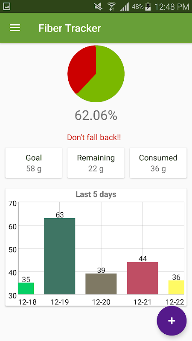This screenshot has width=192, height=341.
Task: Tap the 62.06% progress percentage text
Action: [x=96, y=116]
